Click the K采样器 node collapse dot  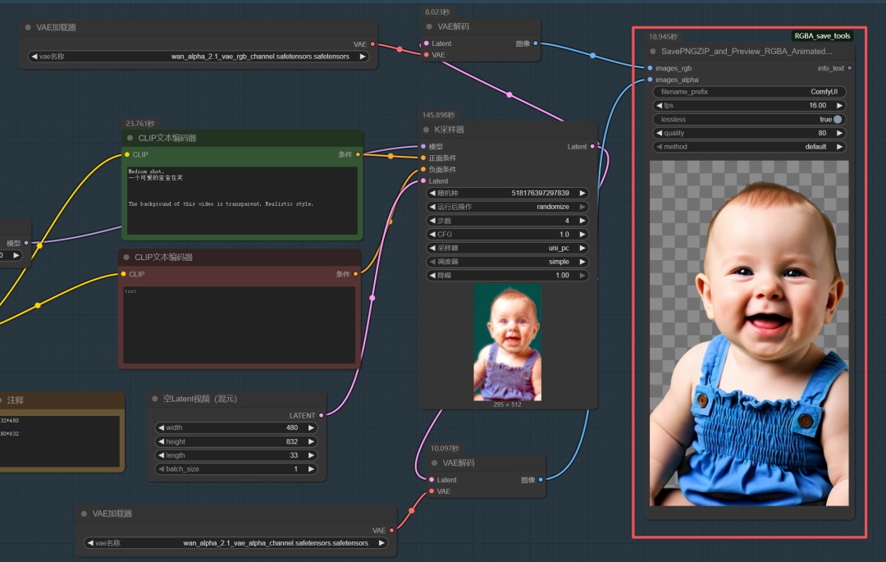pyautogui.click(x=427, y=130)
